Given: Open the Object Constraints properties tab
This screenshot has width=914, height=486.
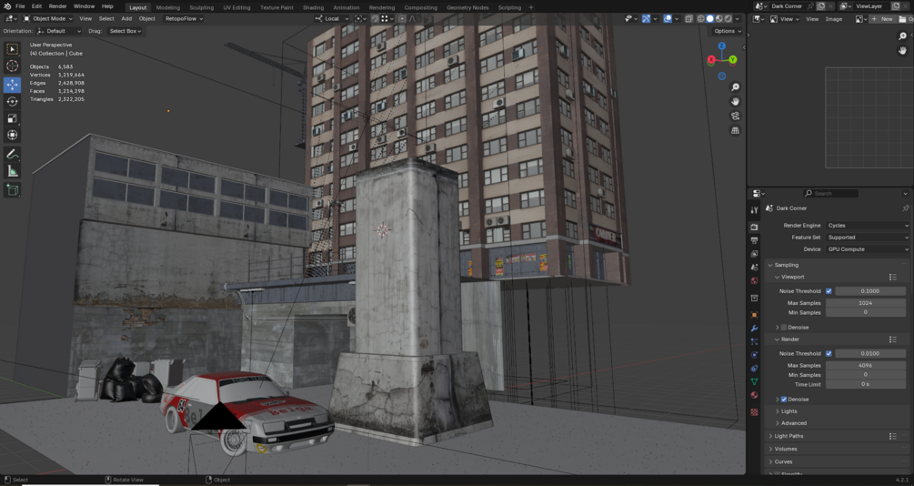Looking at the screenshot, I should [754, 369].
